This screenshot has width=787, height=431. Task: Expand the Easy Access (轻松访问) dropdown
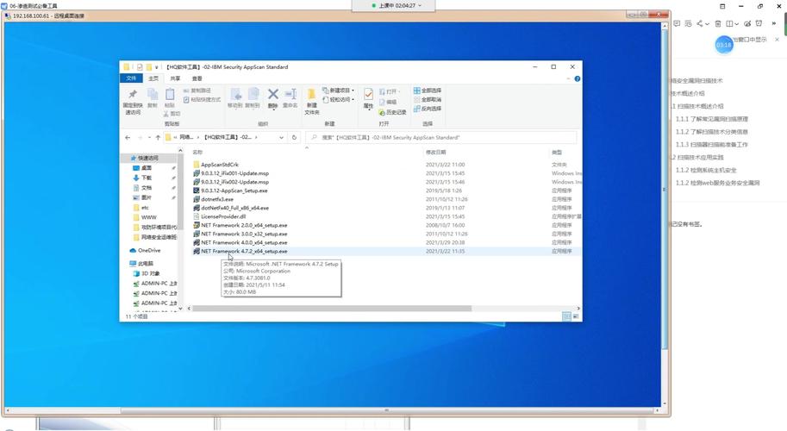[340, 100]
